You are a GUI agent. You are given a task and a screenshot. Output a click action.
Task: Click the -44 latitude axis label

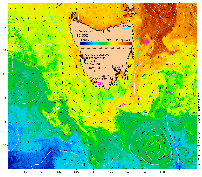[4, 98]
